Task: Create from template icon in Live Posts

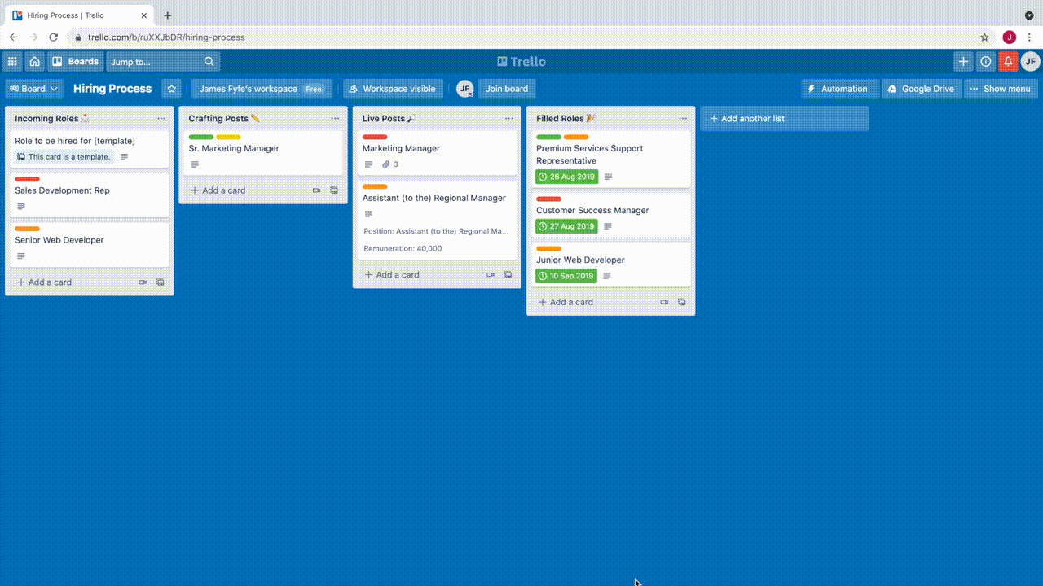Action: 508,275
